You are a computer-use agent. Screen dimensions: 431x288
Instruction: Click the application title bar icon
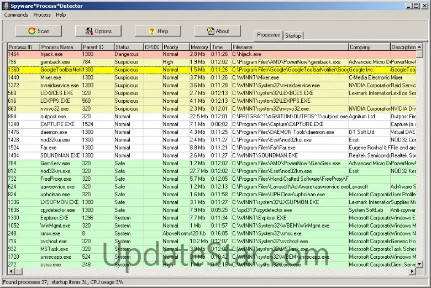tap(6, 6)
